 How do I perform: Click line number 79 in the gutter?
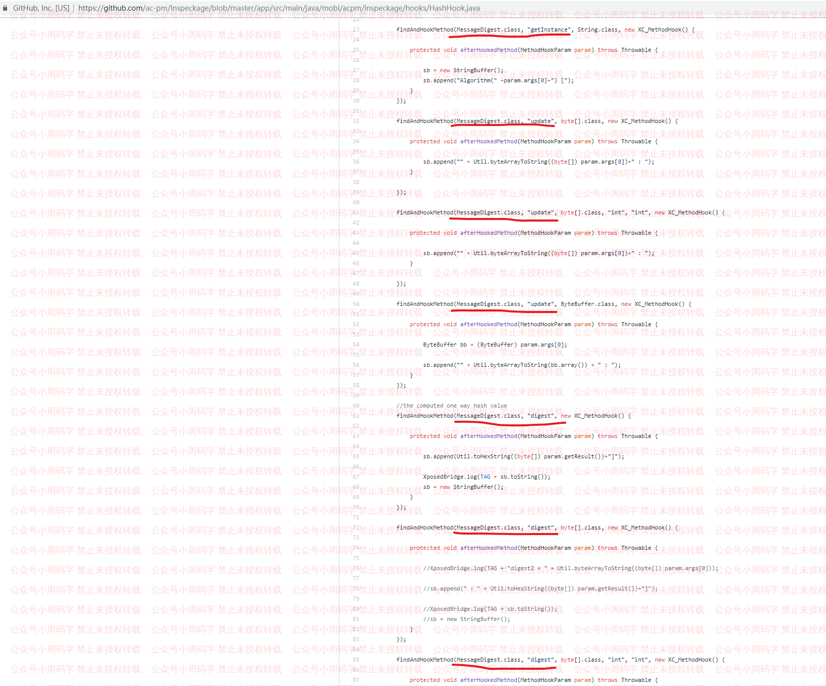[x=356, y=599]
